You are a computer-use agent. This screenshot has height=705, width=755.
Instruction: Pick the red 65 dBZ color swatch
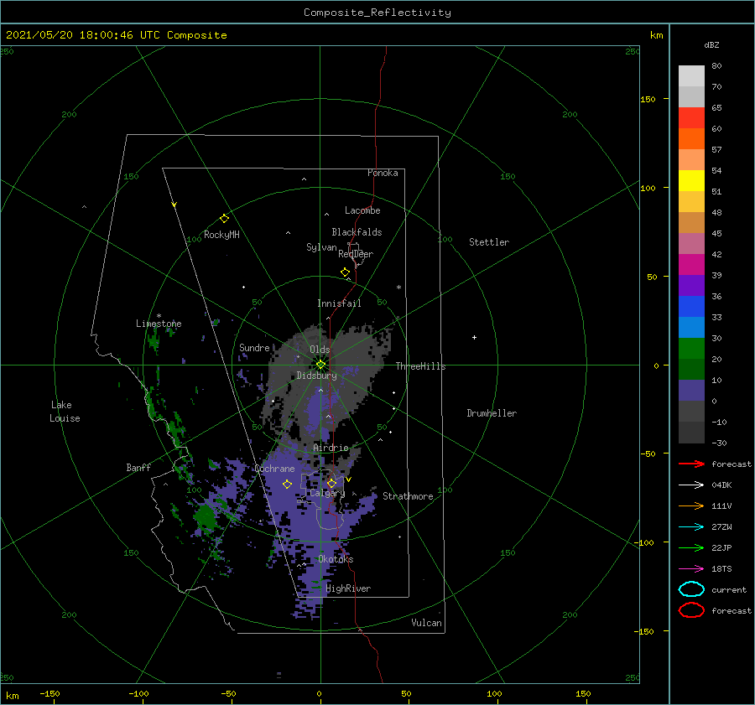691,117
